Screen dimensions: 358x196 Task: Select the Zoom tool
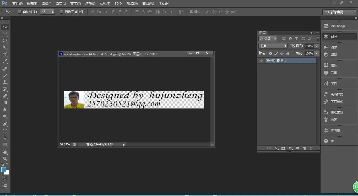[5, 159]
